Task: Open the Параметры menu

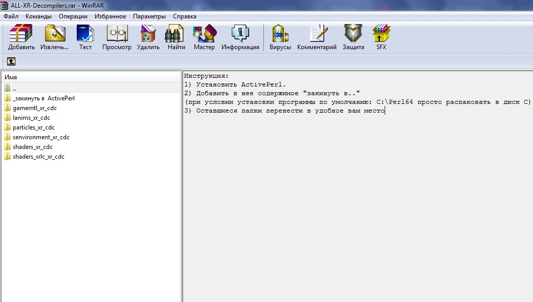Action: [149, 16]
